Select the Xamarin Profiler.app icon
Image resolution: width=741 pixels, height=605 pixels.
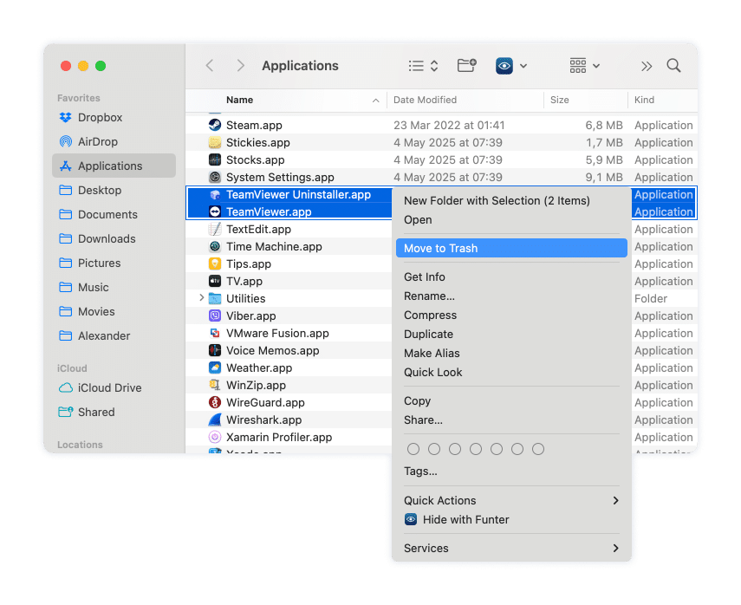pos(215,437)
